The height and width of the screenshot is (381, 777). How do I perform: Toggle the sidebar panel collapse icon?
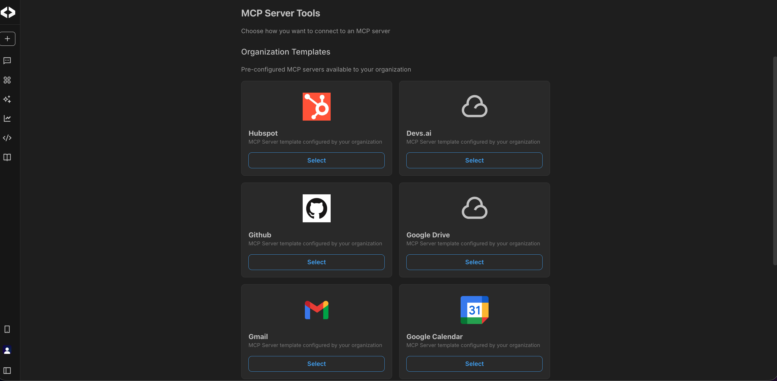(7, 370)
